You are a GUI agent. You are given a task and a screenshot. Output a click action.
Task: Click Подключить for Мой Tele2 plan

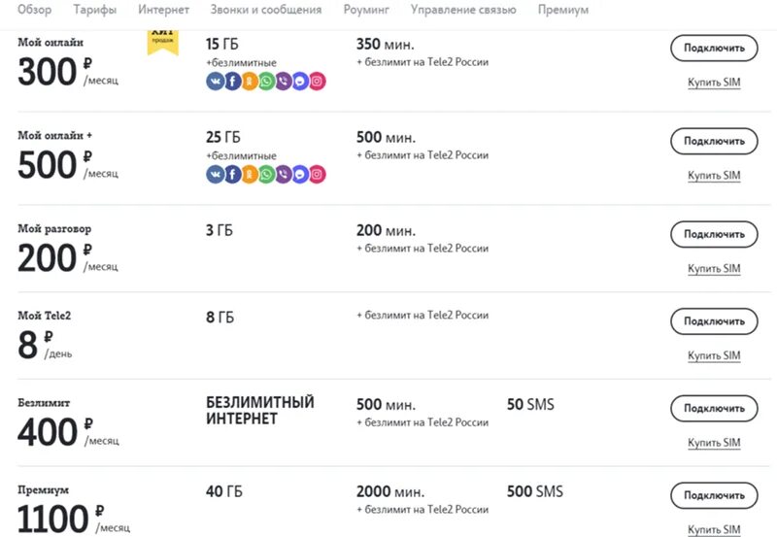714,320
